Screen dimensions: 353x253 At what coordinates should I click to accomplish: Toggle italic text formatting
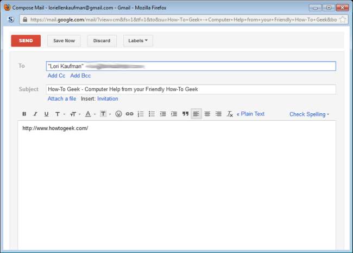35,114
